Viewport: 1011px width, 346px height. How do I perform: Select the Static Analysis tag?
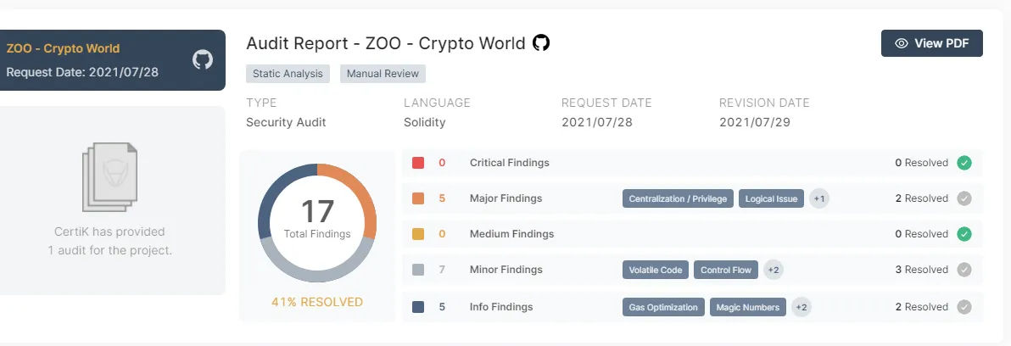click(x=288, y=74)
